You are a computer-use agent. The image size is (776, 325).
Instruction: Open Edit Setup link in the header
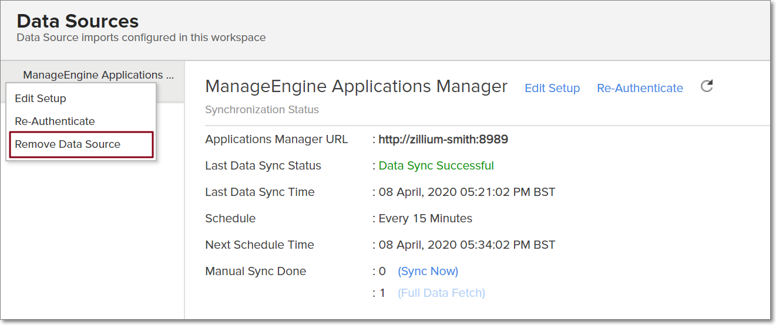[552, 88]
